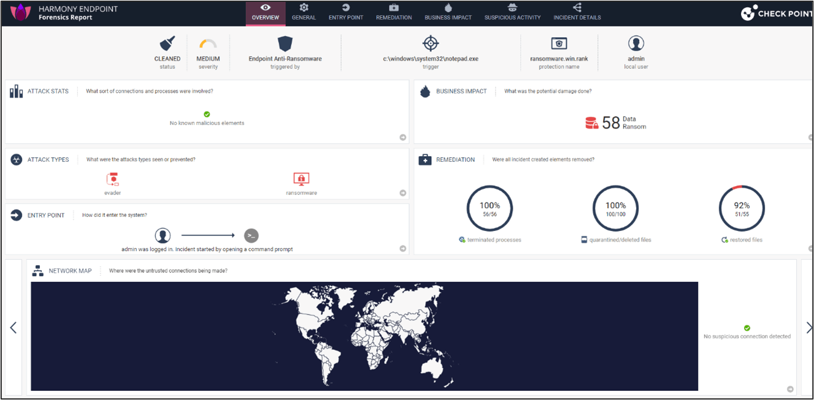Image resolution: width=814 pixels, height=400 pixels.
Task: Click the ransomware attack type icon
Action: [301, 179]
